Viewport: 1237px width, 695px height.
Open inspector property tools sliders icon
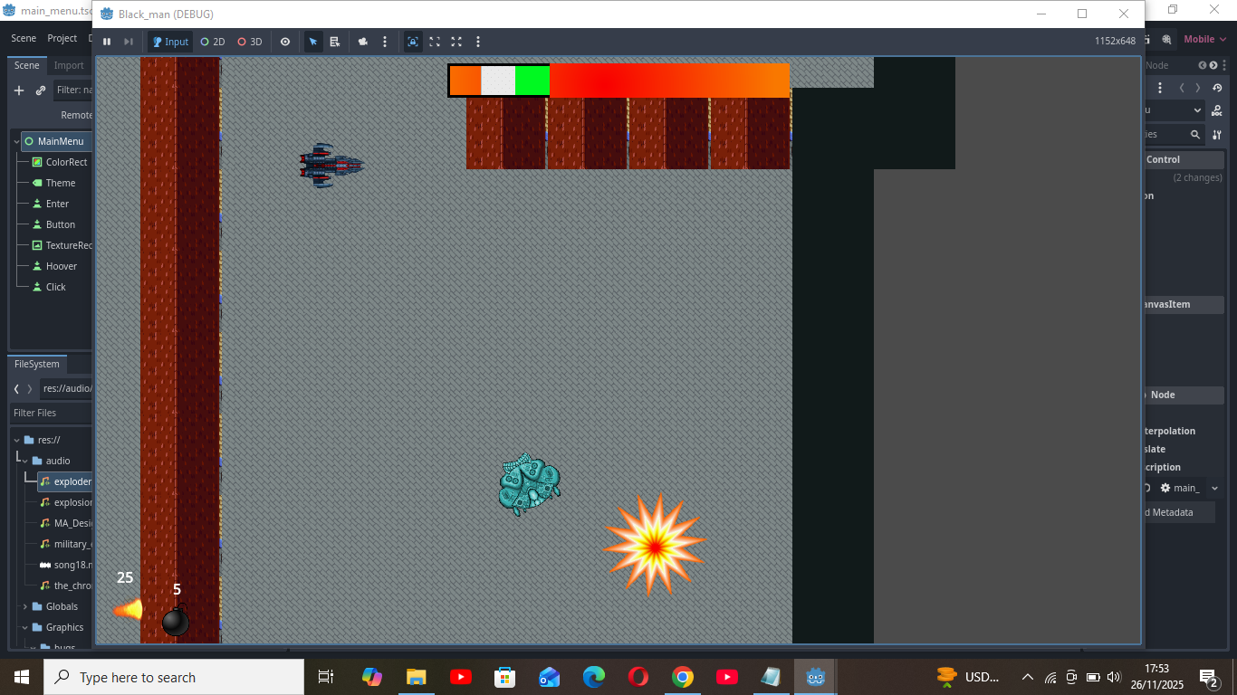(1217, 134)
